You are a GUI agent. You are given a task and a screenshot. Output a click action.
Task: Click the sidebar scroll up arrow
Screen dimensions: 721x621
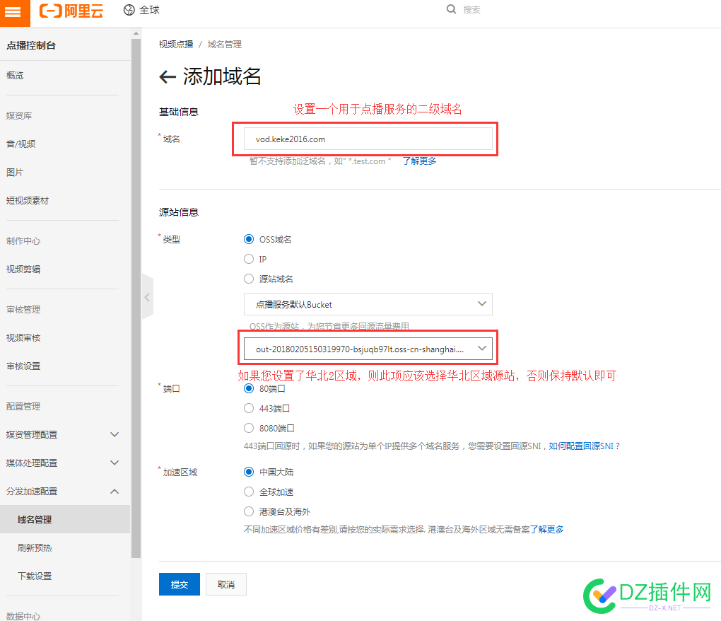136,33
